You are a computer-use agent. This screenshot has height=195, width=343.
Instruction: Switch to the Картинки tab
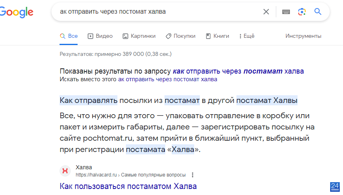139,36
